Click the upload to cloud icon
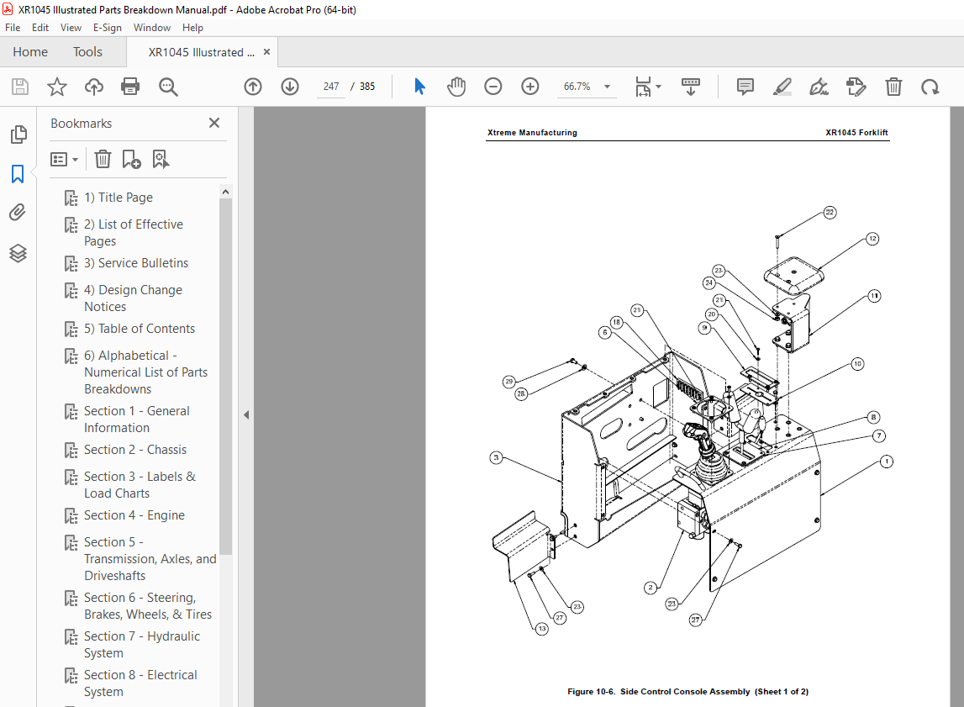Image resolution: width=964 pixels, height=707 pixels. click(94, 87)
